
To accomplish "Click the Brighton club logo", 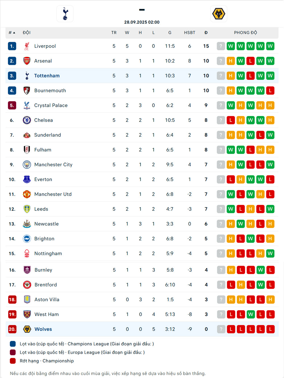I will pyautogui.click(x=27, y=239).
